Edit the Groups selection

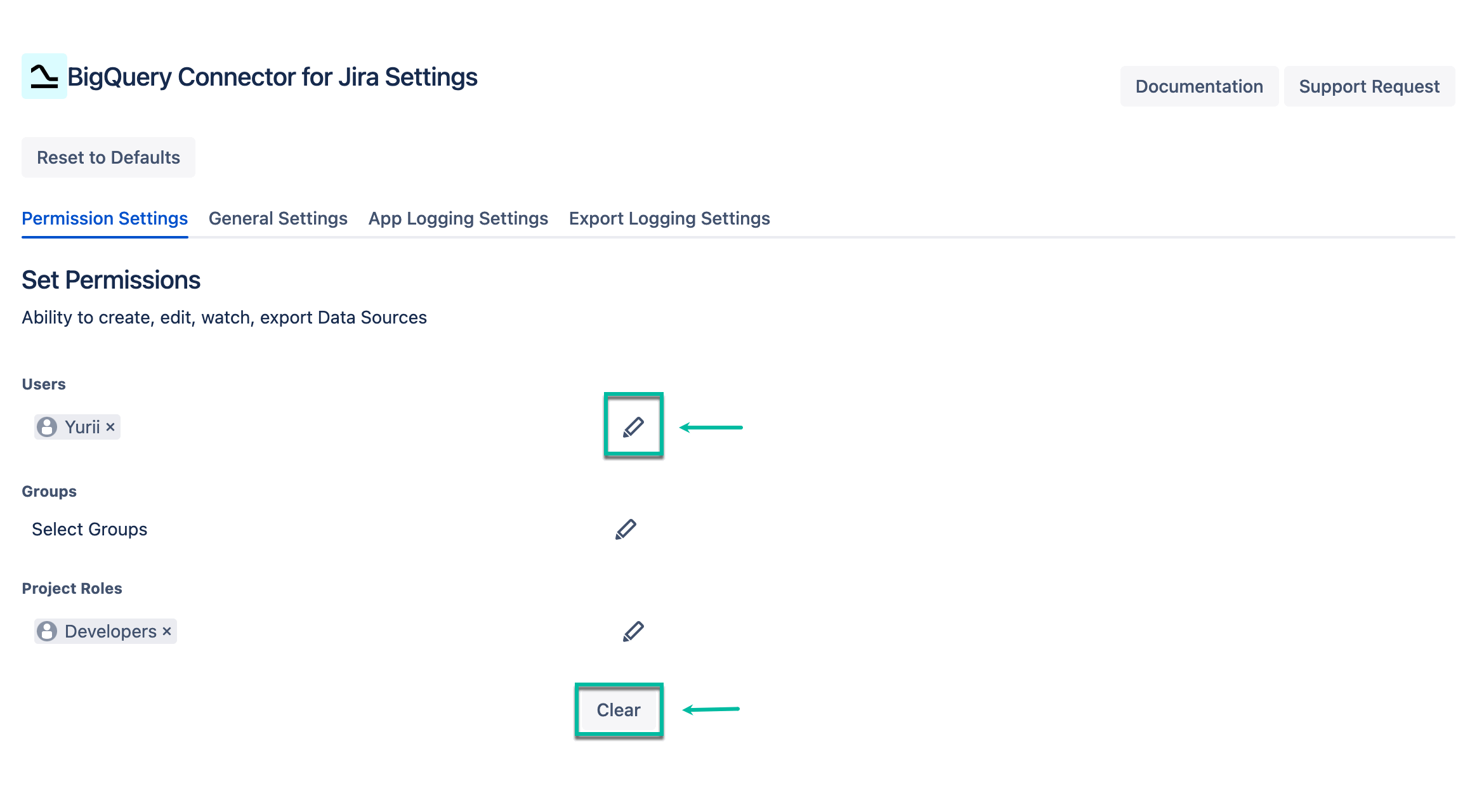click(x=626, y=528)
